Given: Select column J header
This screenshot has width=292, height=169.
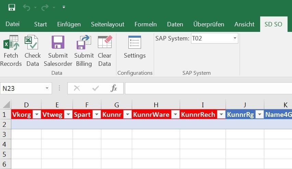Looking at the screenshot, I should (245, 105).
